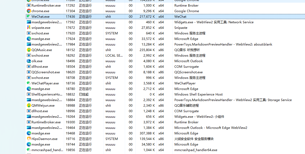The height and width of the screenshot is (154, 305).
Task: Click the webview2 icon on PID 17592 row
Action: [x=29, y=22]
